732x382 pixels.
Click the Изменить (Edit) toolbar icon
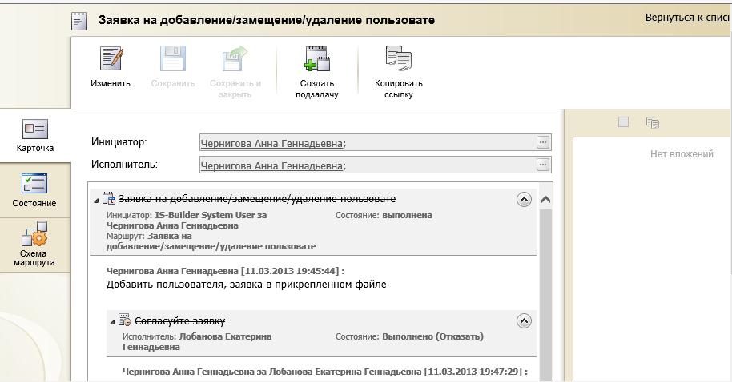point(111,59)
